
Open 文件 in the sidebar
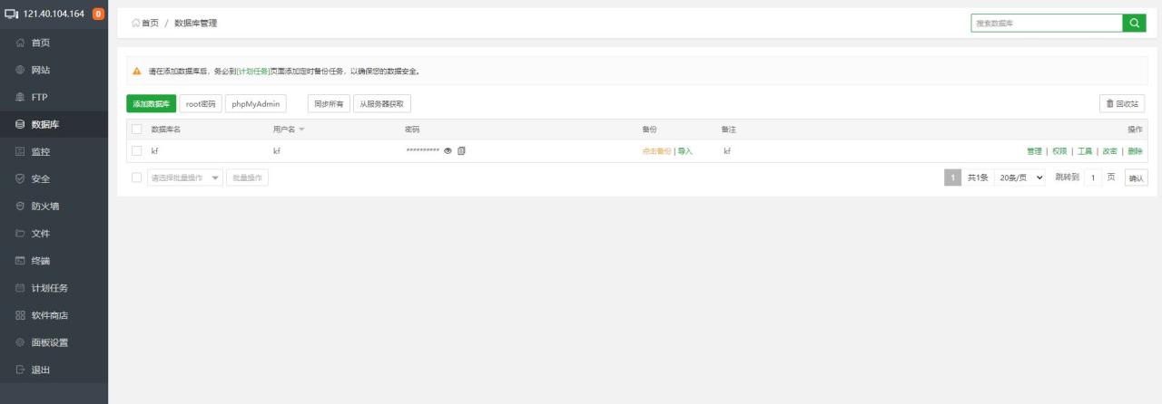click(x=54, y=234)
